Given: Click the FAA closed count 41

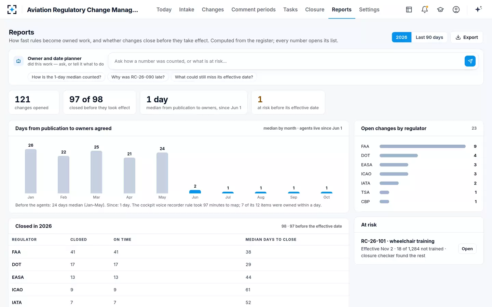Looking at the screenshot, I should click(73, 252).
